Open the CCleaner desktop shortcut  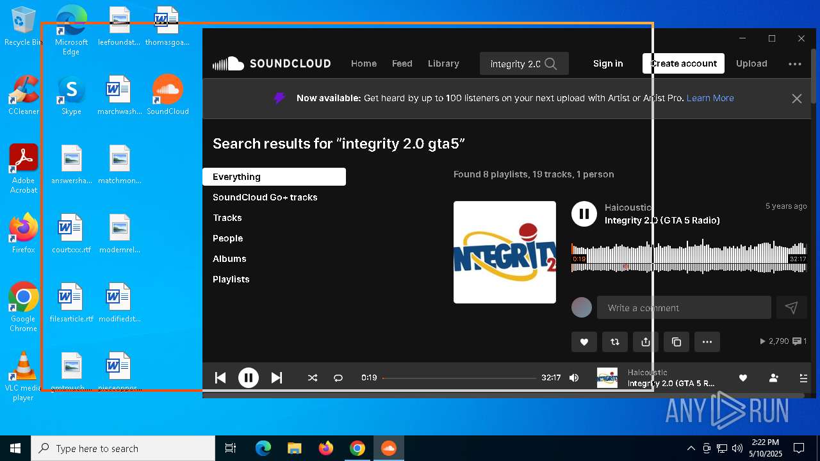point(23,96)
